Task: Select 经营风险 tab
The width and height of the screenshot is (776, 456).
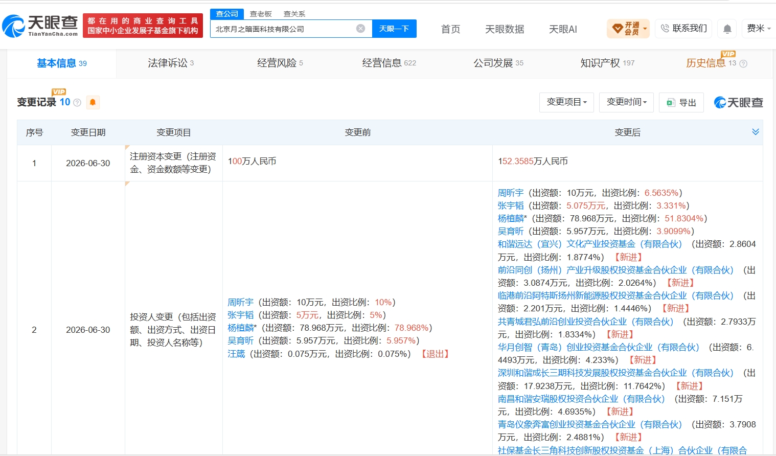Action: pos(280,63)
